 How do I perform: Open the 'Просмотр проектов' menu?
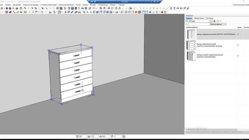[x=66, y=5]
